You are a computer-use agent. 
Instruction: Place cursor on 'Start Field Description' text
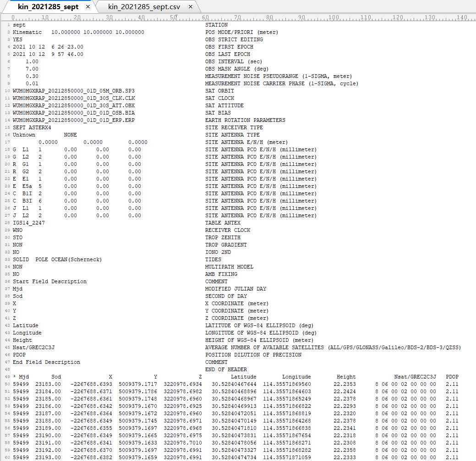pos(49,281)
